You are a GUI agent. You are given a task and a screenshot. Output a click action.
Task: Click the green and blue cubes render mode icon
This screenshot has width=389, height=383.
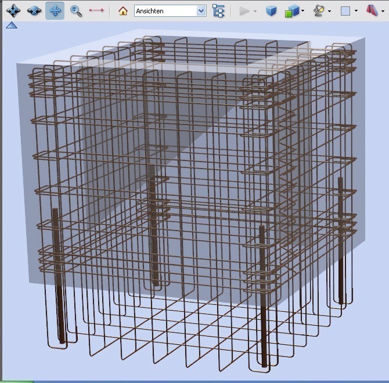pyautogui.click(x=292, y=11)
